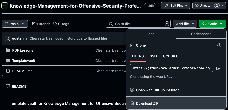The width and height of the screenshot is (228, 110).
Task: Open README.md commit message Clean start
Action: (x=111, y=71)
